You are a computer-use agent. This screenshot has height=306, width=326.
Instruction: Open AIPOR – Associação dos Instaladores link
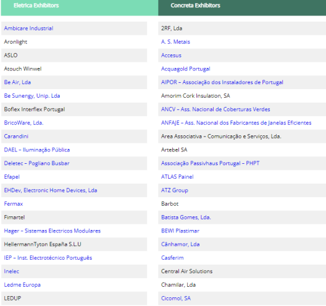(222, 82)
